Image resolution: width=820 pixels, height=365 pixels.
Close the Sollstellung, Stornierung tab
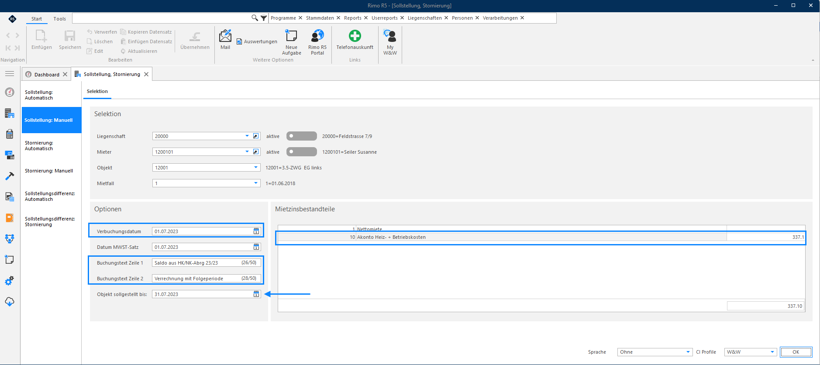[x=146, y=74]
